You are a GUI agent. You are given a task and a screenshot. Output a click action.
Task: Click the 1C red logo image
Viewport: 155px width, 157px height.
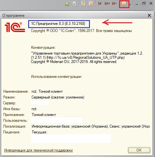15,27
